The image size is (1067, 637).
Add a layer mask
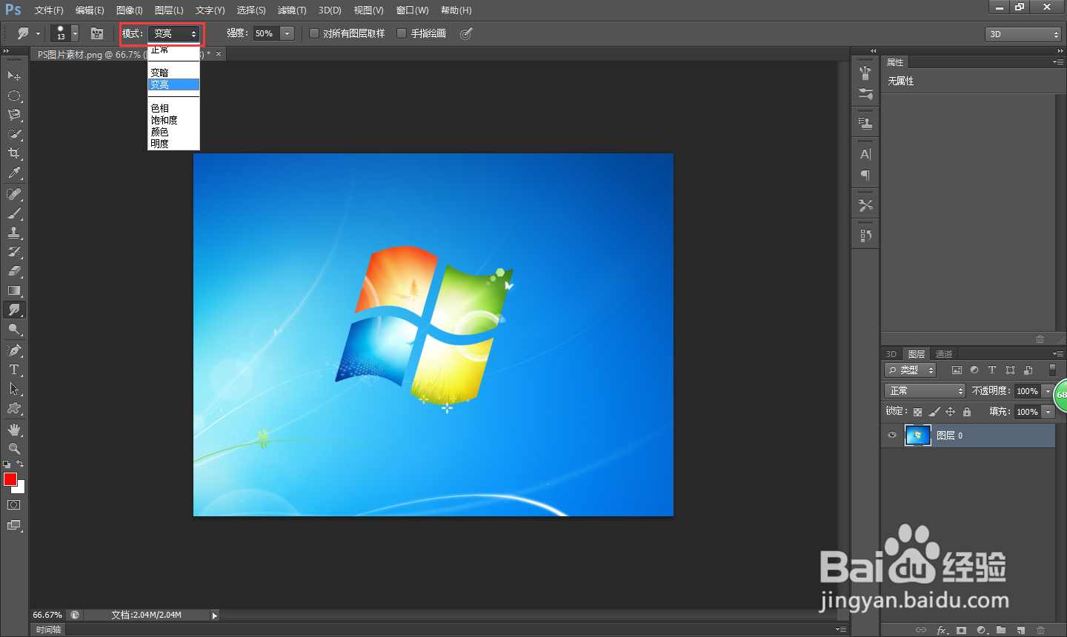[962, 630]
